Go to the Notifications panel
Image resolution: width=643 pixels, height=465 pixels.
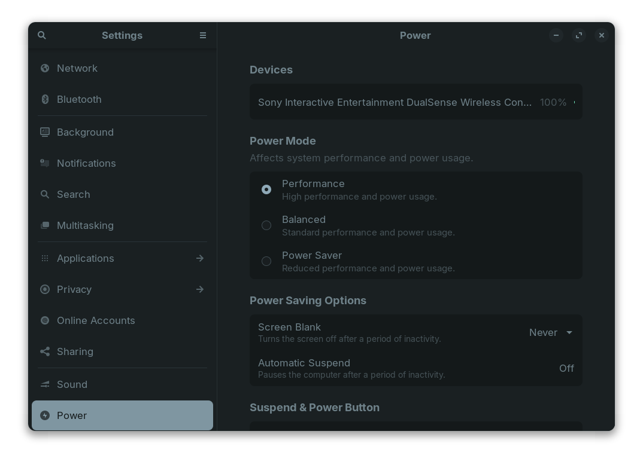click(122, 163)
